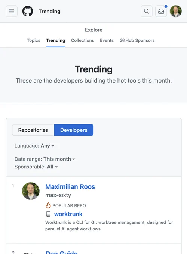Expand the Sponsorable: All dropdown
This screenshot has width=187, height=254.
tap(36, 167)
